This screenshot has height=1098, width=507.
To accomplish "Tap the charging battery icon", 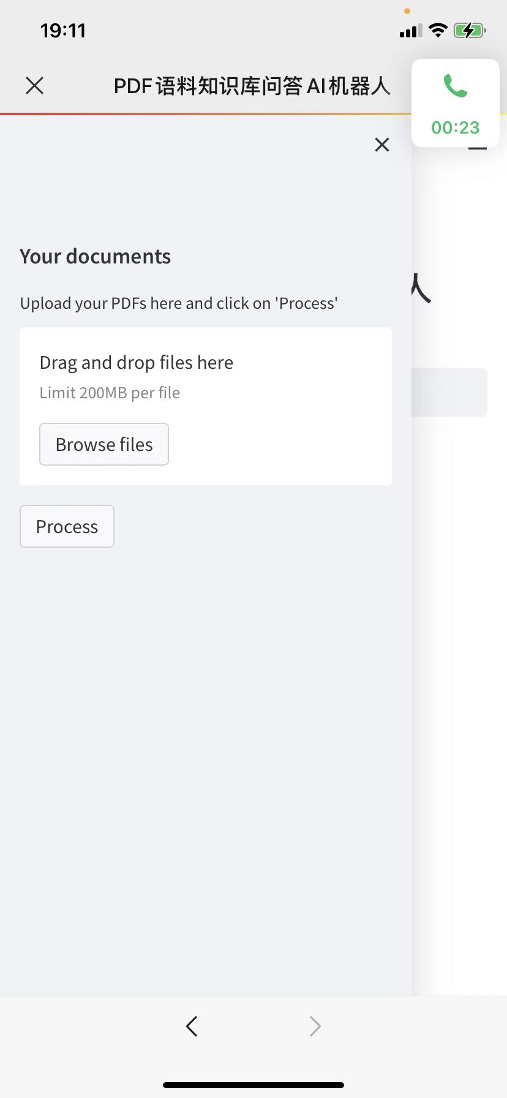I will pos(470,30).
